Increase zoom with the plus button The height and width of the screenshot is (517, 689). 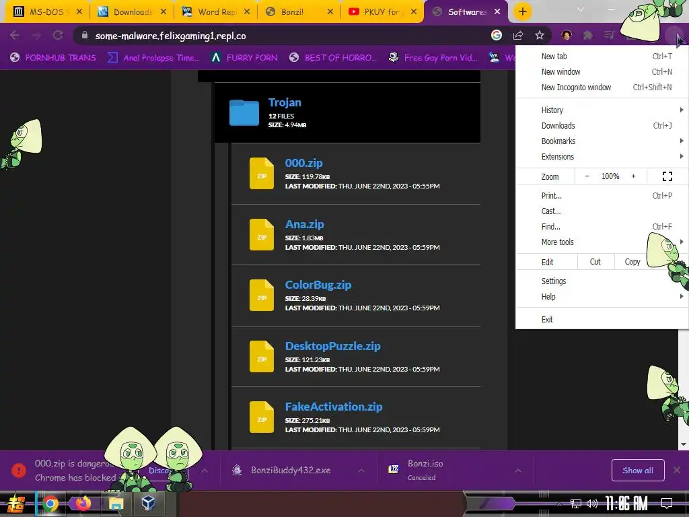(633, 176)
